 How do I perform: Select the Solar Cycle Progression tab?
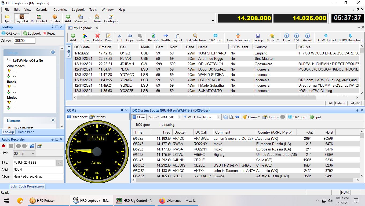pos(27,186)
